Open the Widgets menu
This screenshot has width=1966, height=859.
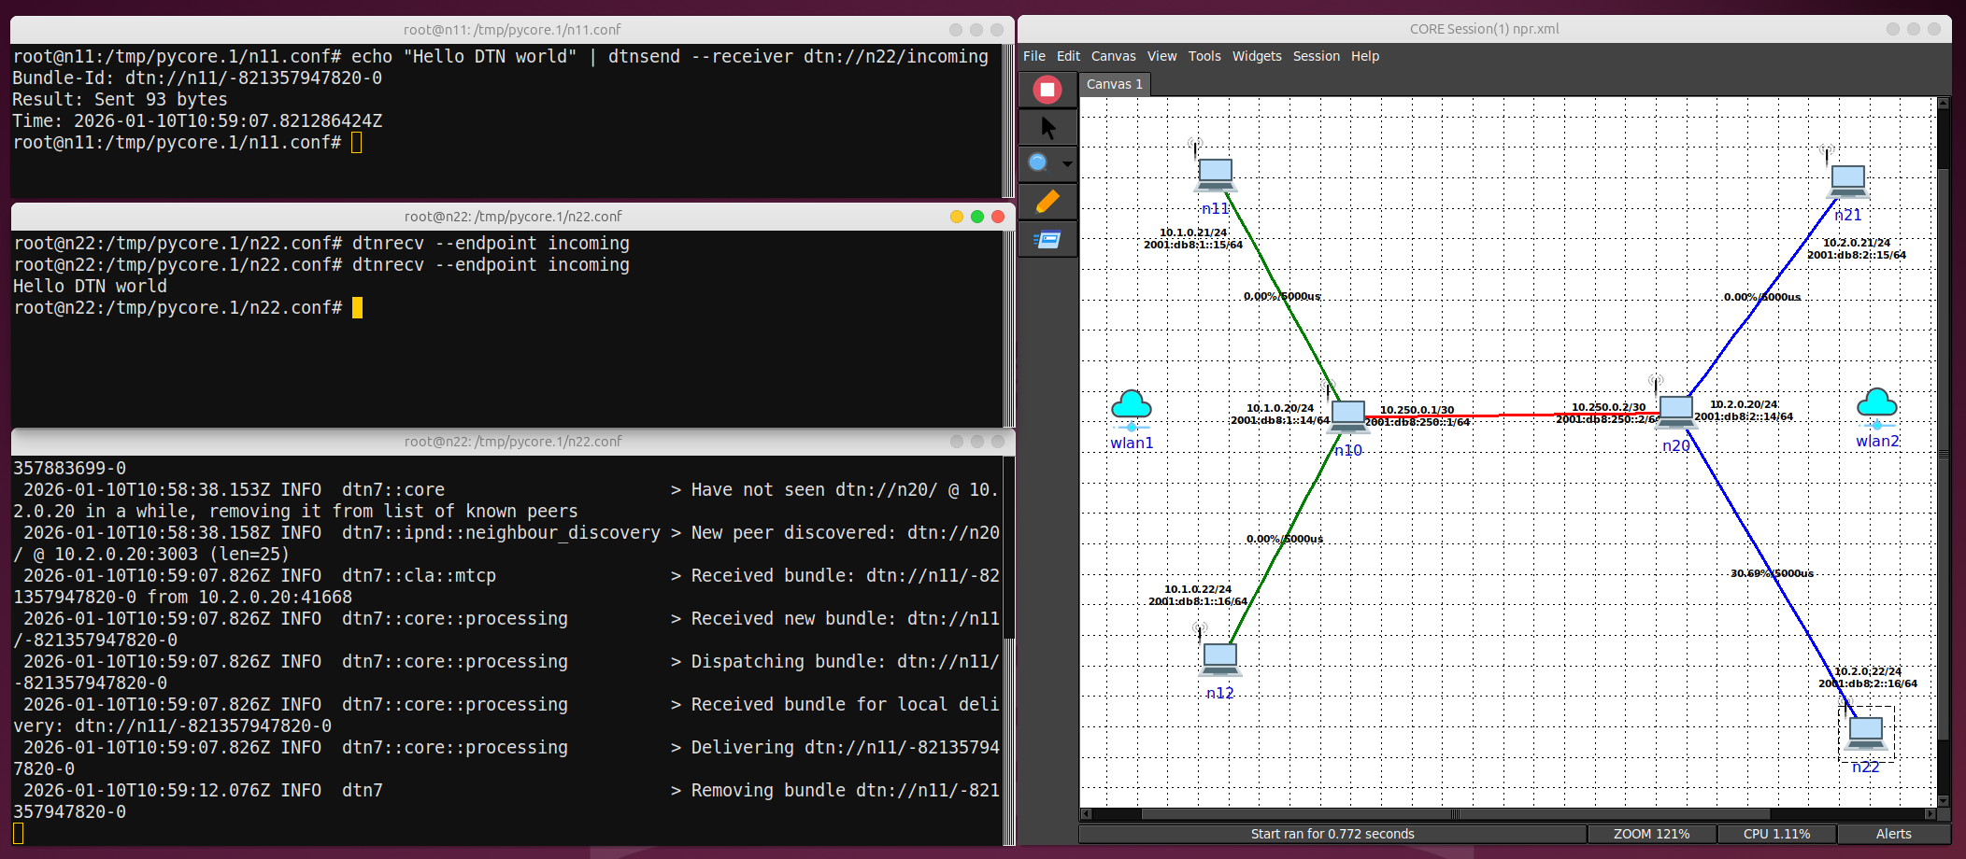[1256, 56]
